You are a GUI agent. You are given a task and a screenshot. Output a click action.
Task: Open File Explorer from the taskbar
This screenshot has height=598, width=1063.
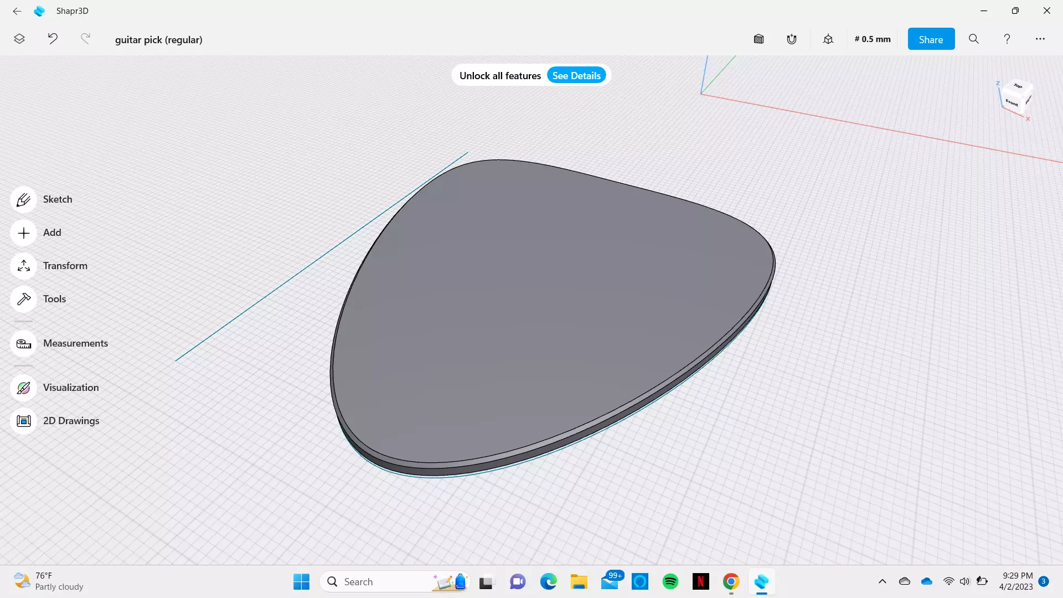point(579,581)
